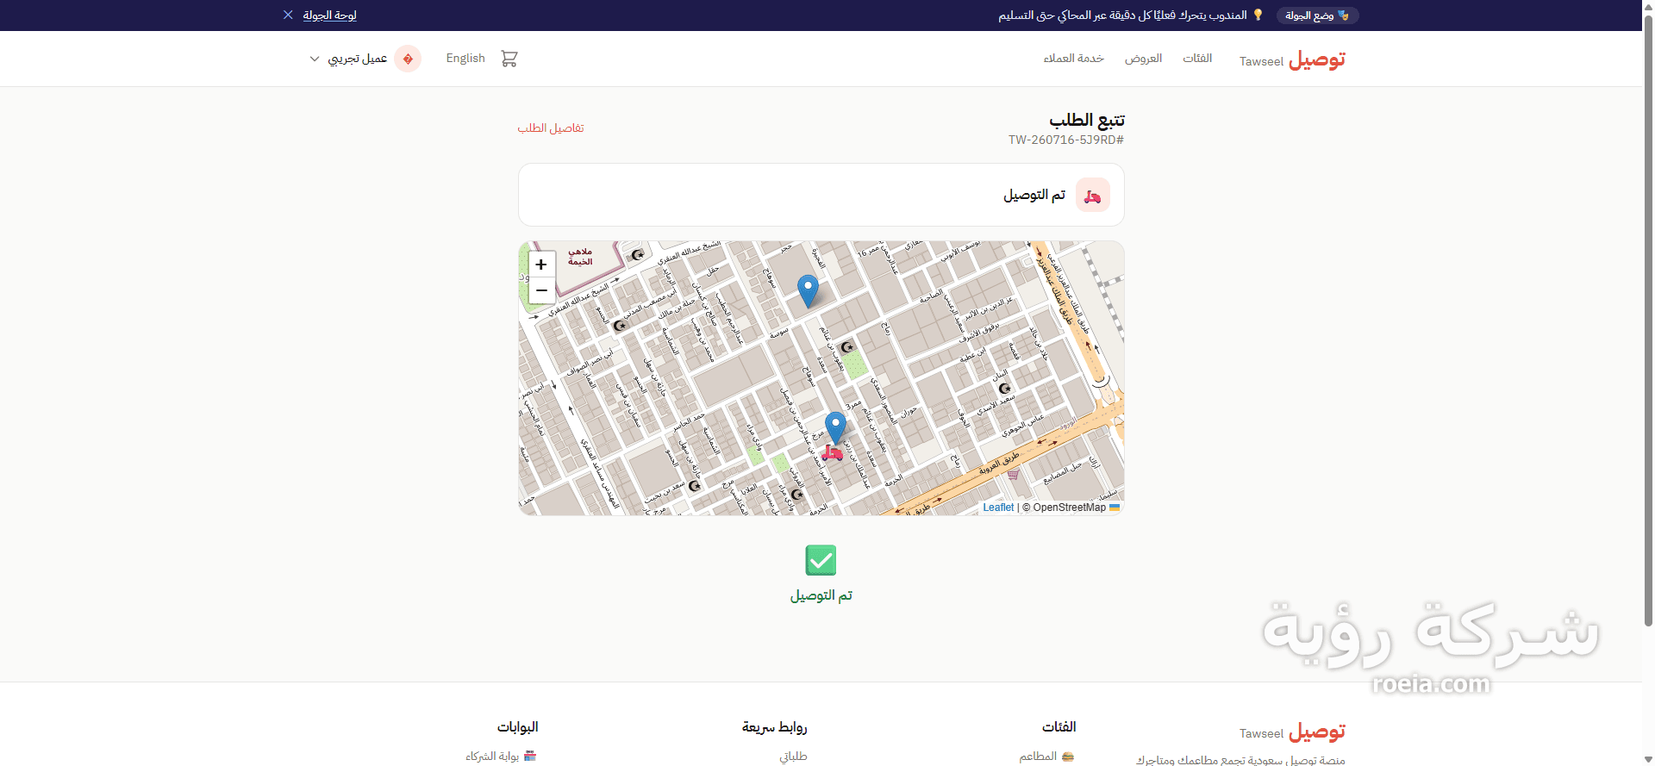This screenshot has height=766, width=1655.
Task: Click the وضع الجولة tour mode badge
Action: coord(1317,16)
